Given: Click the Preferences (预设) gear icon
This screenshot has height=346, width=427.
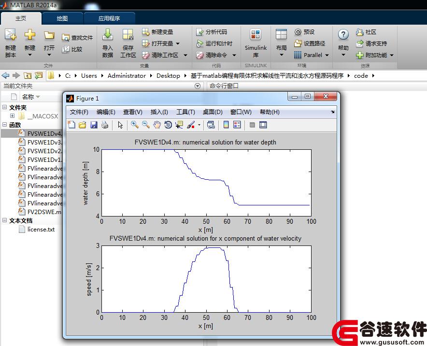Looking at the screenshot, I should coord(298,32).
